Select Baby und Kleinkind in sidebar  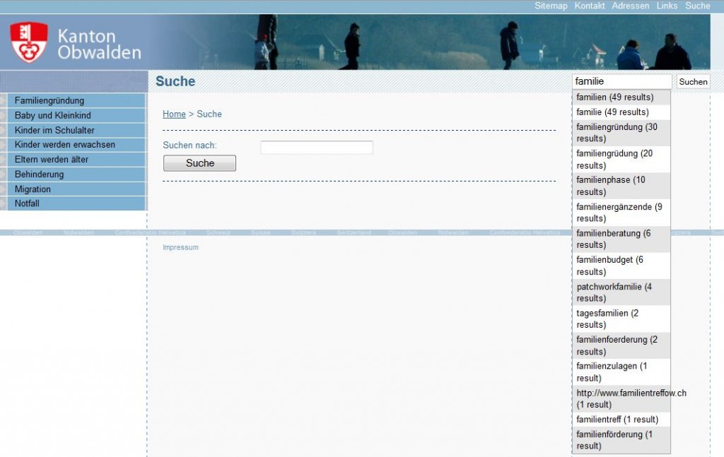click(52, 115)
